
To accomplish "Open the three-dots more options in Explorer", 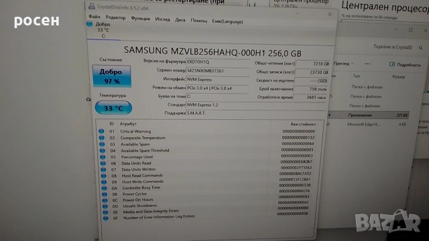I will coord(367,64).
